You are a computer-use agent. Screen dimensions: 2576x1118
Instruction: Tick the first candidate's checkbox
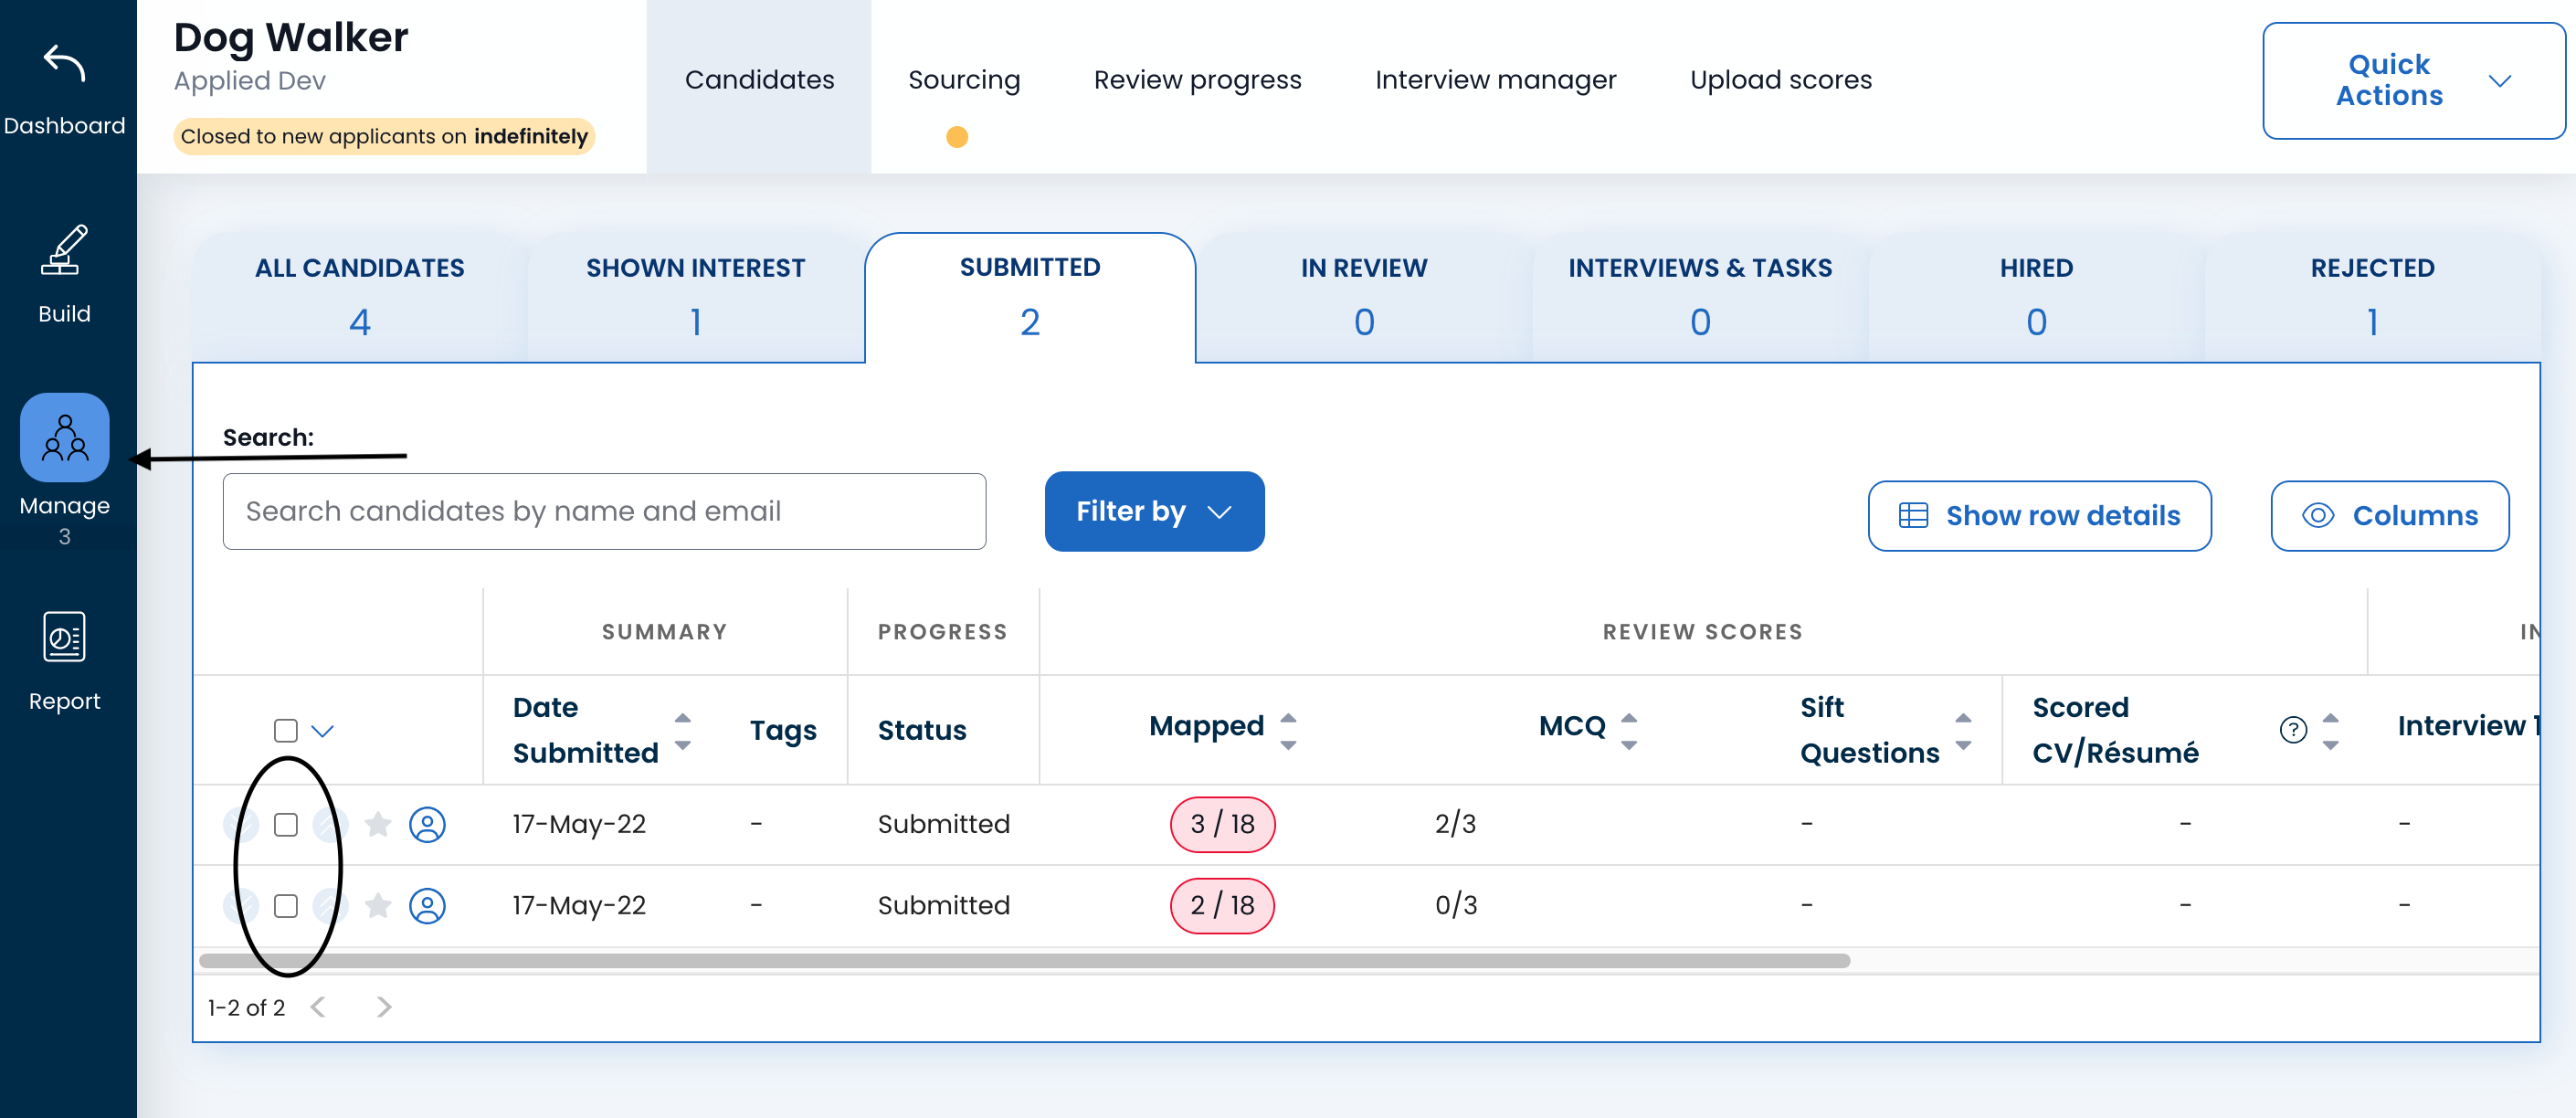[x=286, y=824]
